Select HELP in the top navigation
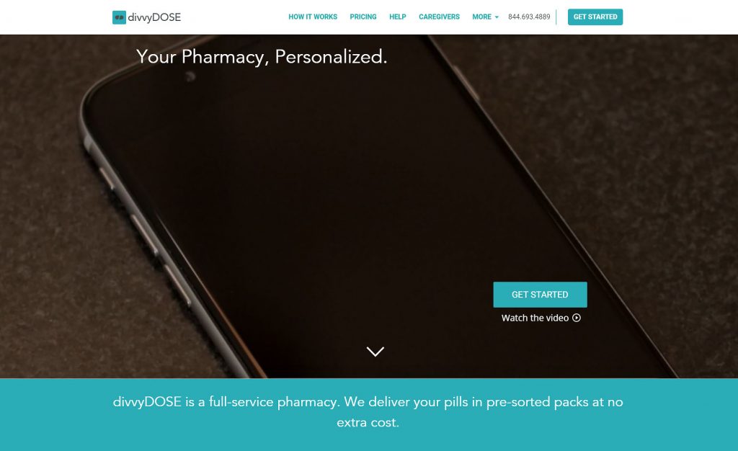The width and height of the screenshot is (738, 451). click(x=397, y=17)
